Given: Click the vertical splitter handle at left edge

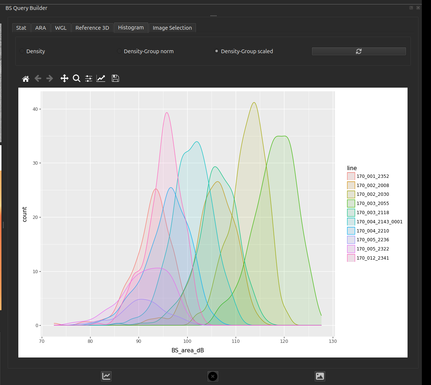Looking at the screenshot, I should (x=3, y=225).
